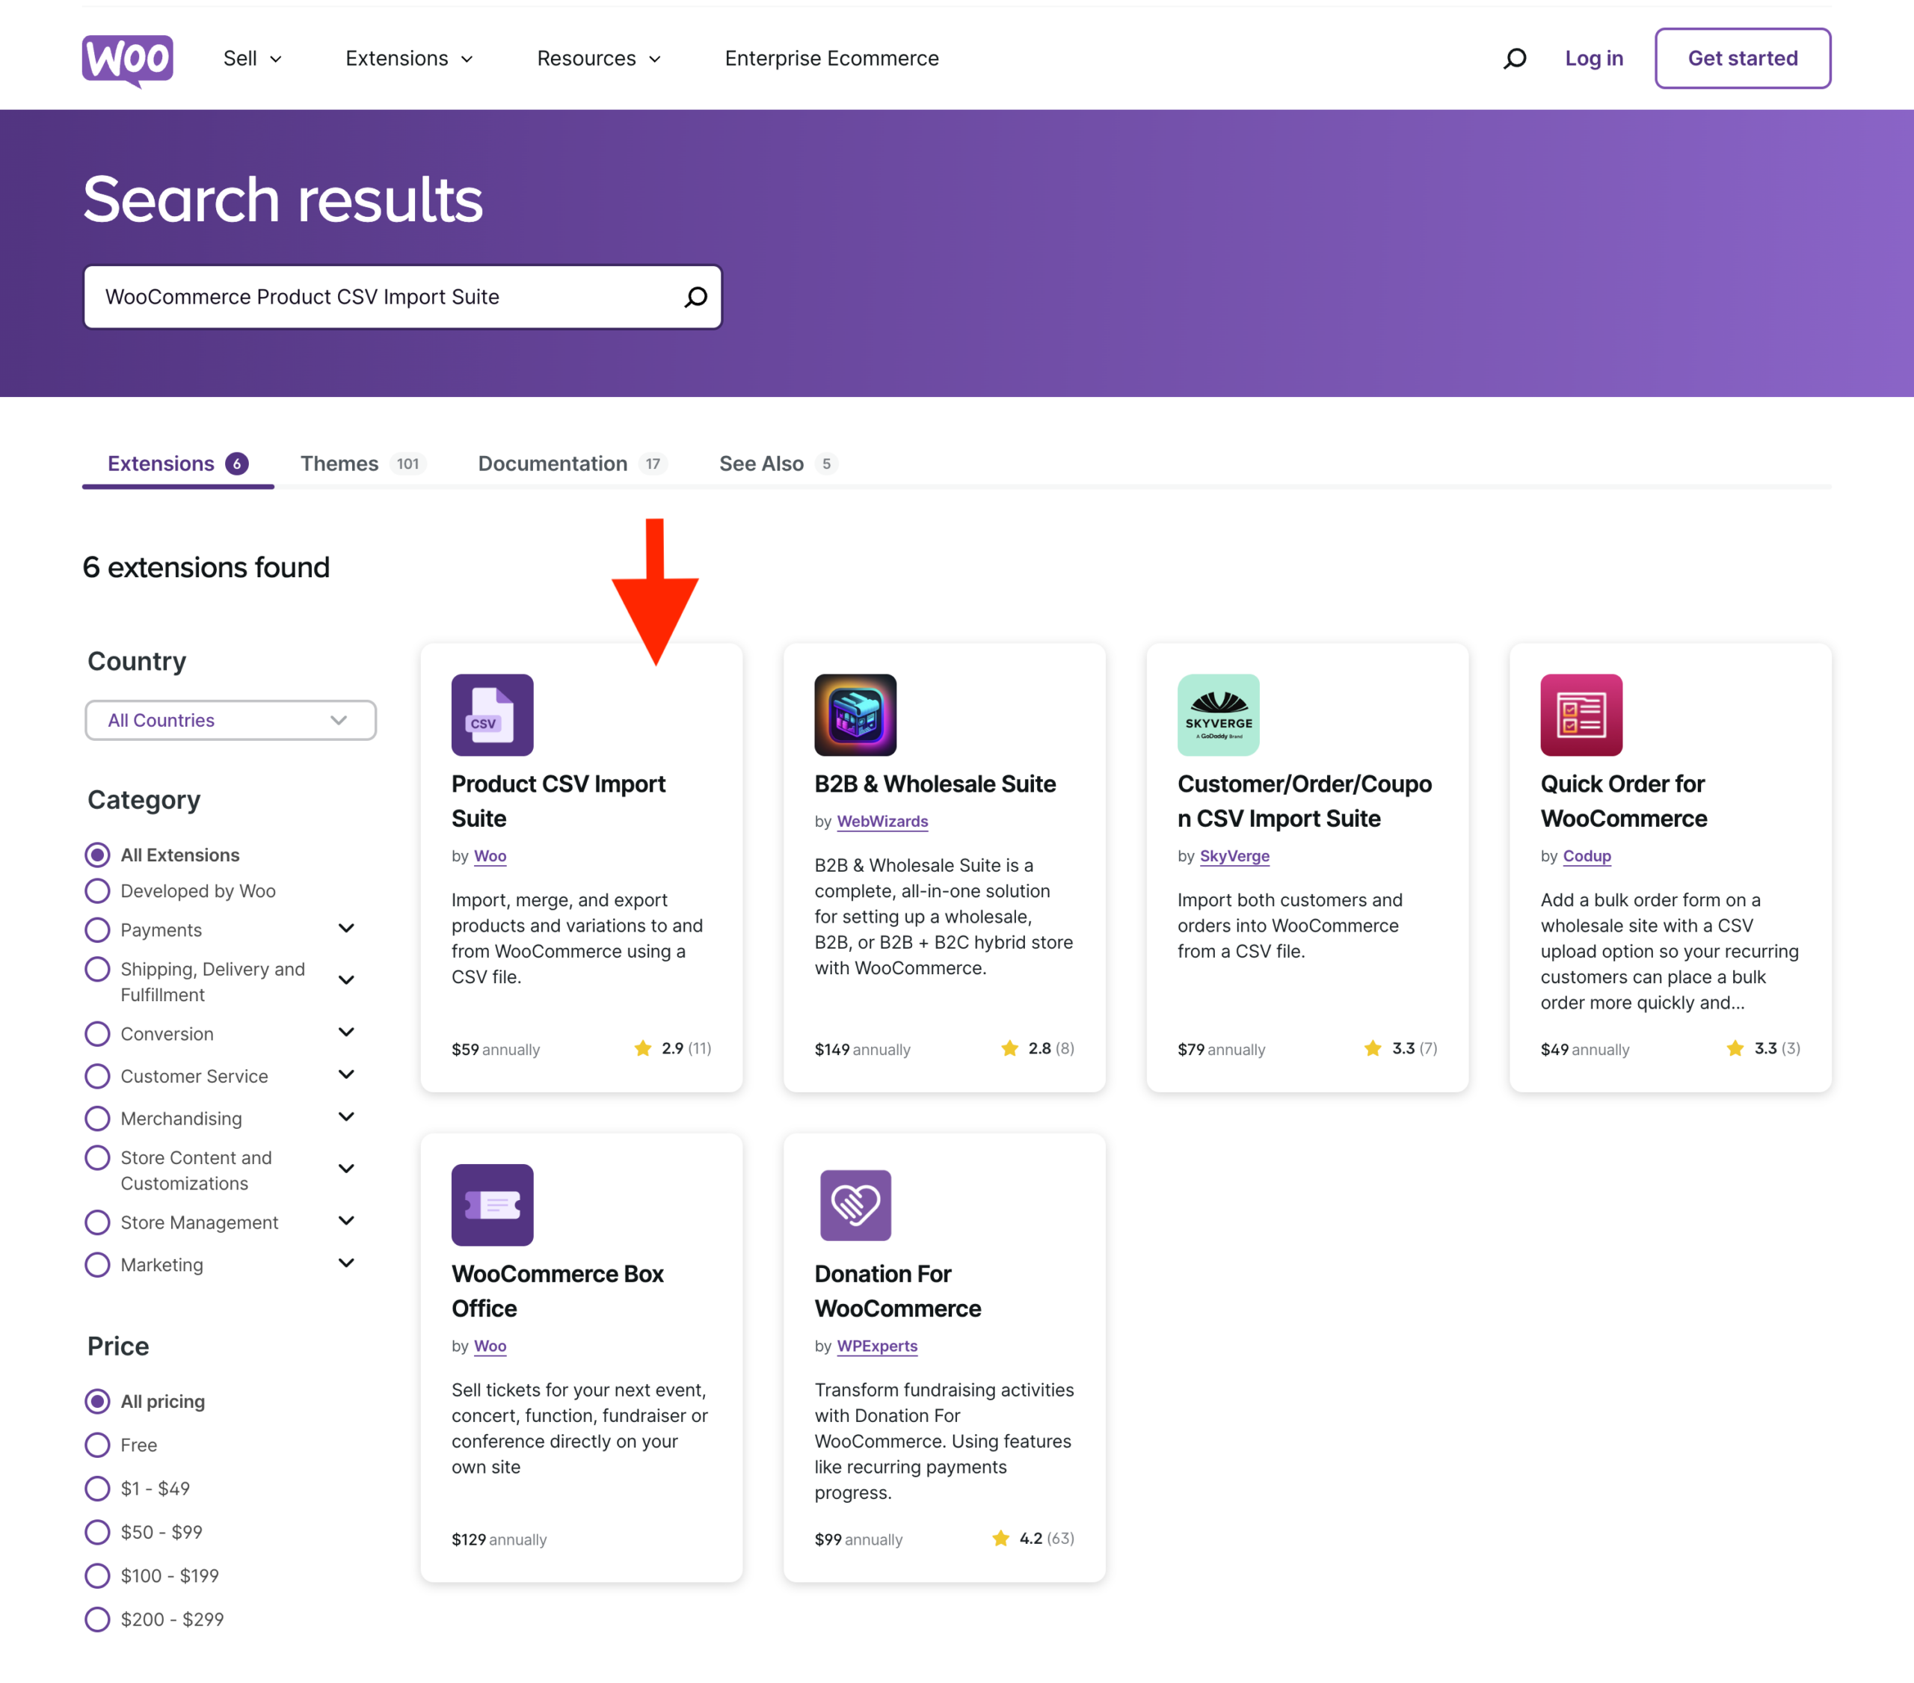This screenshot has width=1914, height=1683.
Task: Click the Quick Order for WooCommerce icon
Action: tap(1581, 715)
